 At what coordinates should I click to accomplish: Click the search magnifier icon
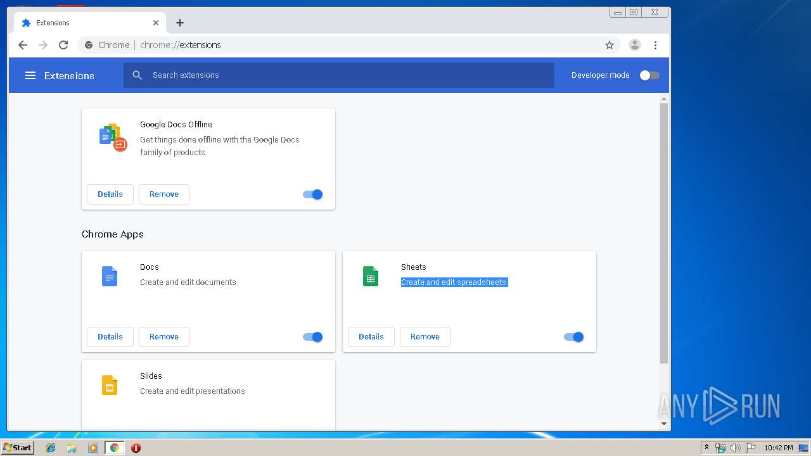coord(137,75)
